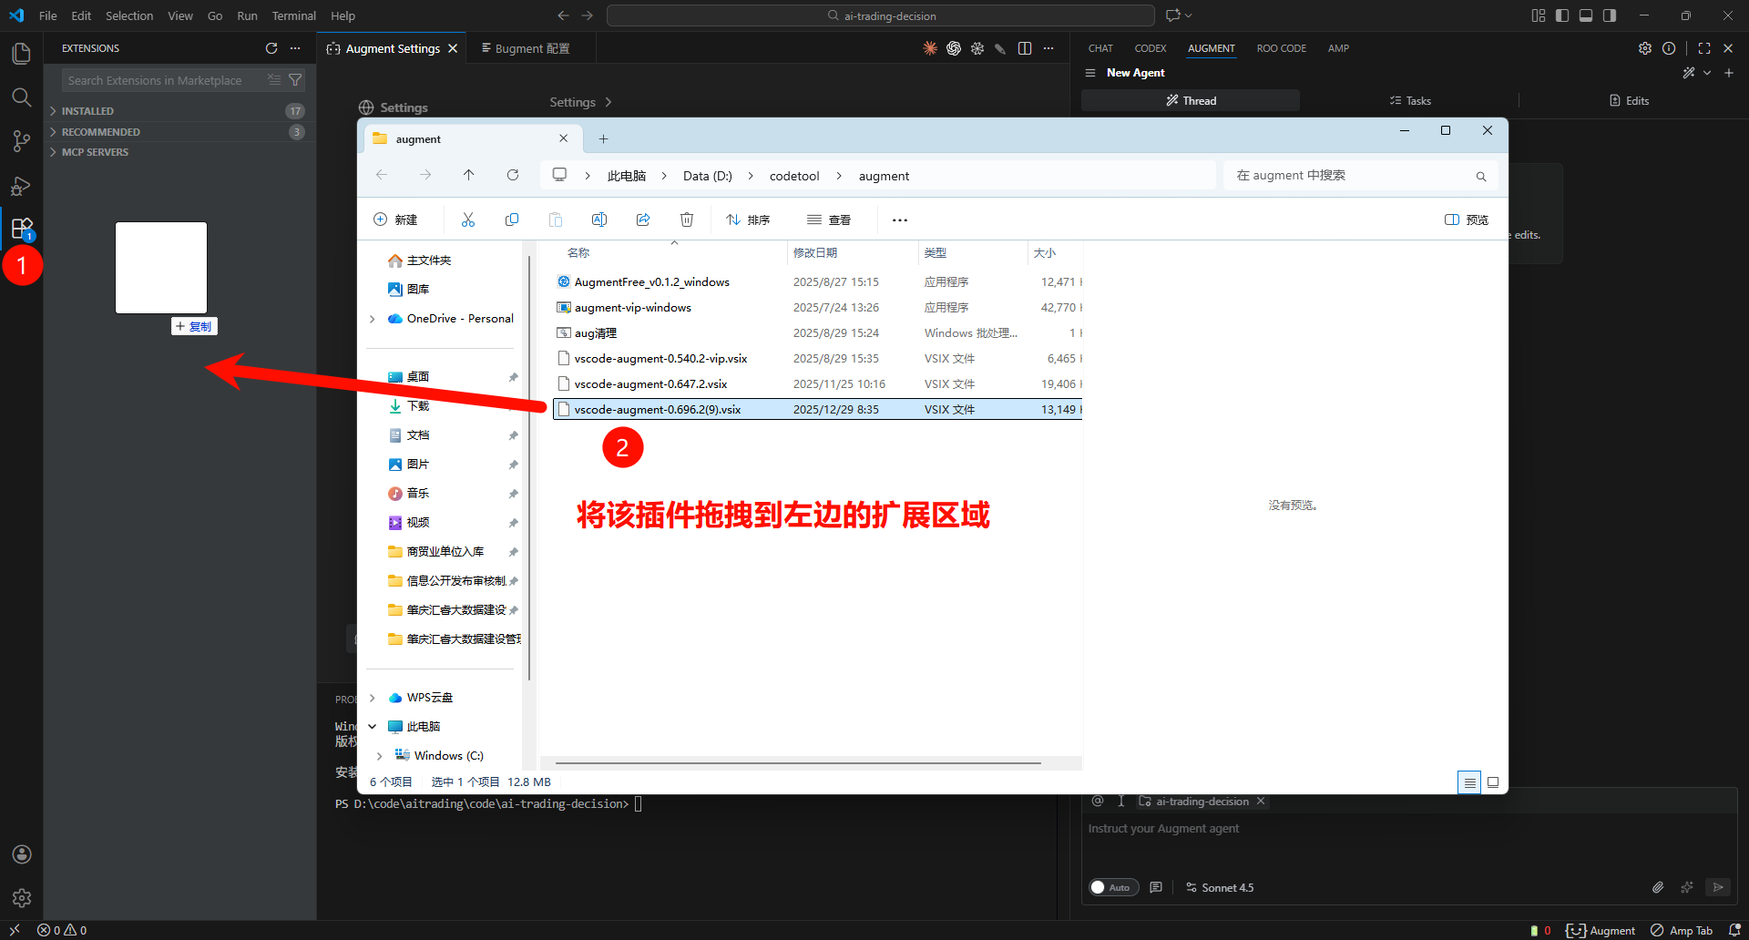Image resolution: width=1749 pixels, height=940 pixels.
Task: Toggle the secondary sidebar layout button
Action: [x=1610, y=15]
